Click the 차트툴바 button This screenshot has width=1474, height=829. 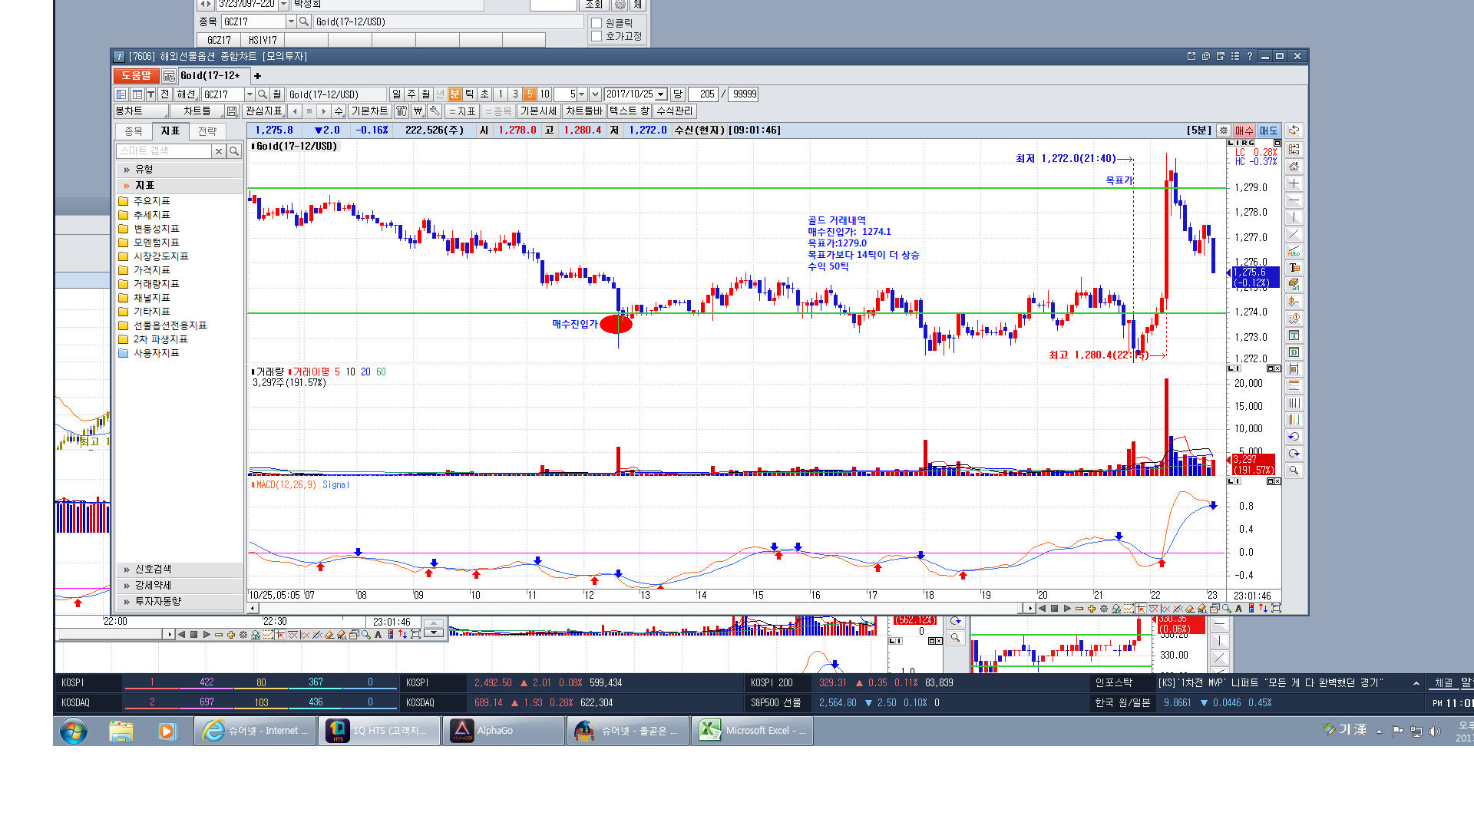click(x=584, y=111)
